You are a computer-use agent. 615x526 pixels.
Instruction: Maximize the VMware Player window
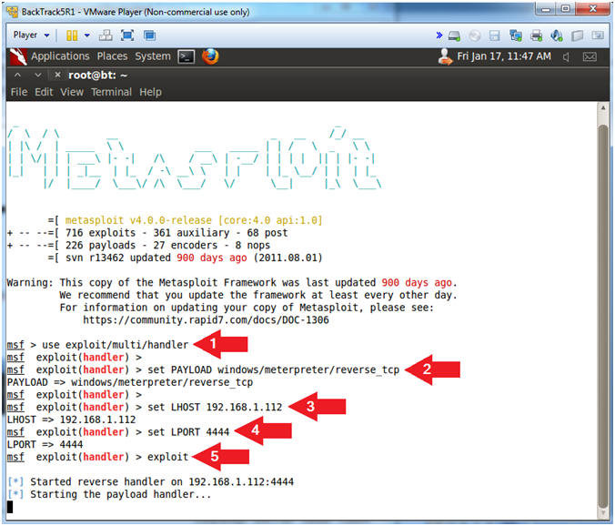[x=566, y=9]
